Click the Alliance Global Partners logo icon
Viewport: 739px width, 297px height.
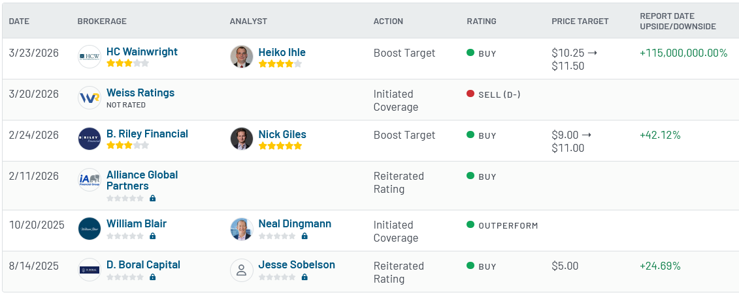point(90,180)
